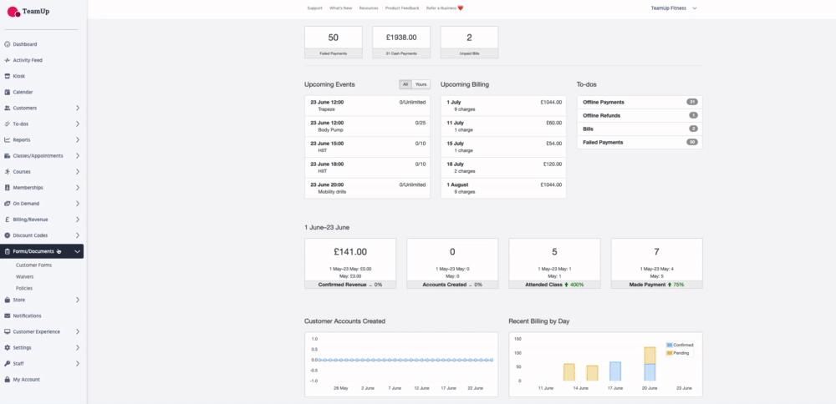Click the Pending legend color swatch
The height and width of the screenshot is (404, 836).
(x=670, y=353)
